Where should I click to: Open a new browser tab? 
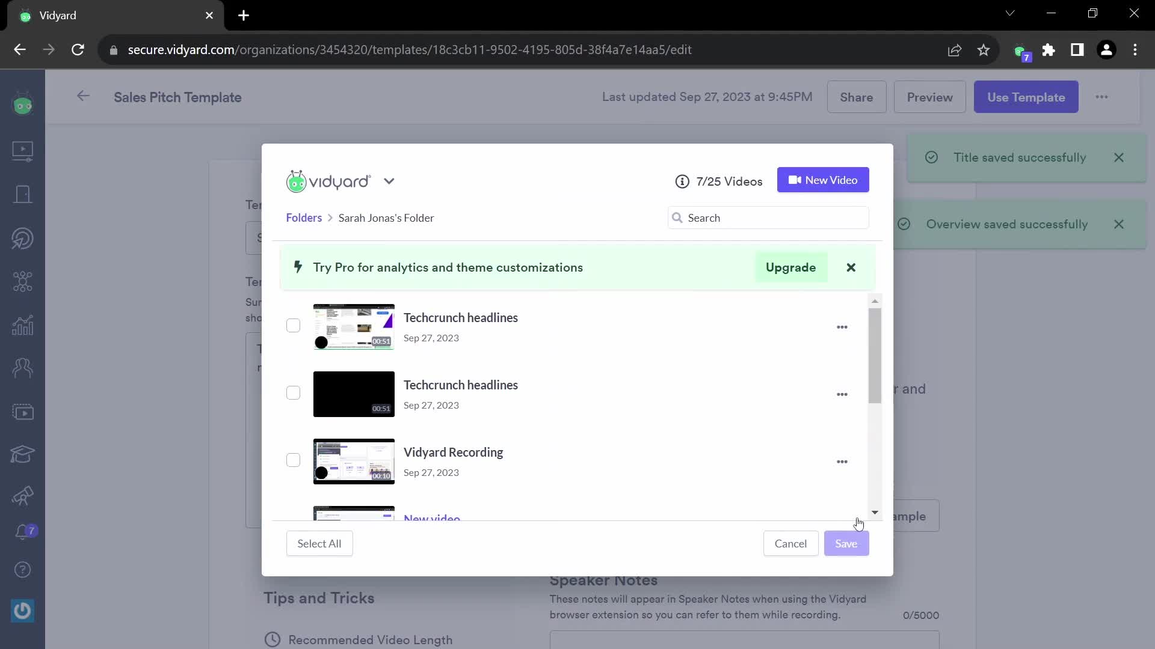[244, 15]
